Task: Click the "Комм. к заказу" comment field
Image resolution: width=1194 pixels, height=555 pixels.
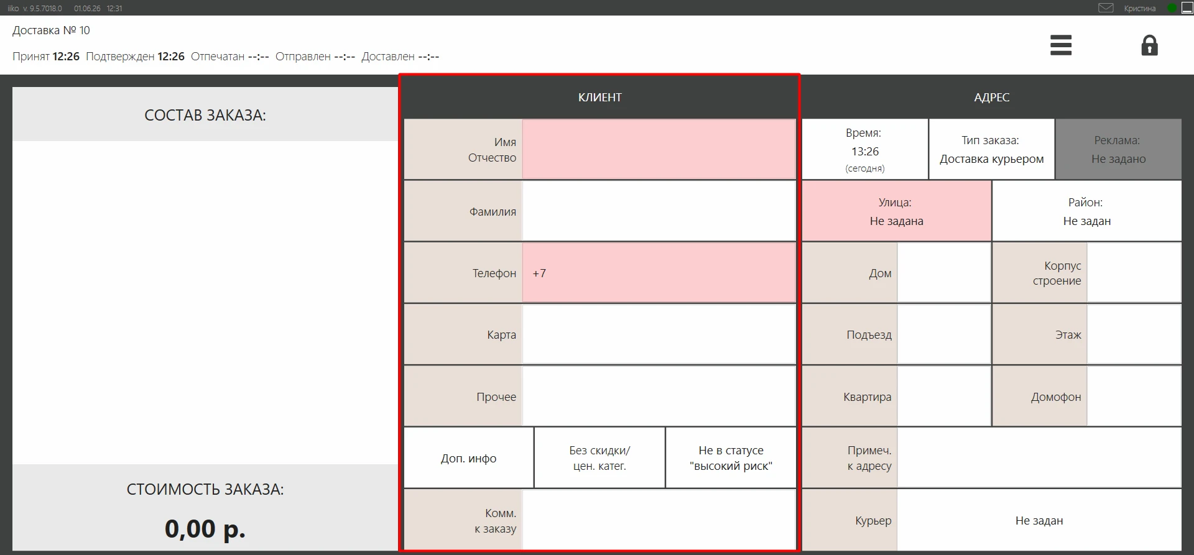Action: [659, 520]
